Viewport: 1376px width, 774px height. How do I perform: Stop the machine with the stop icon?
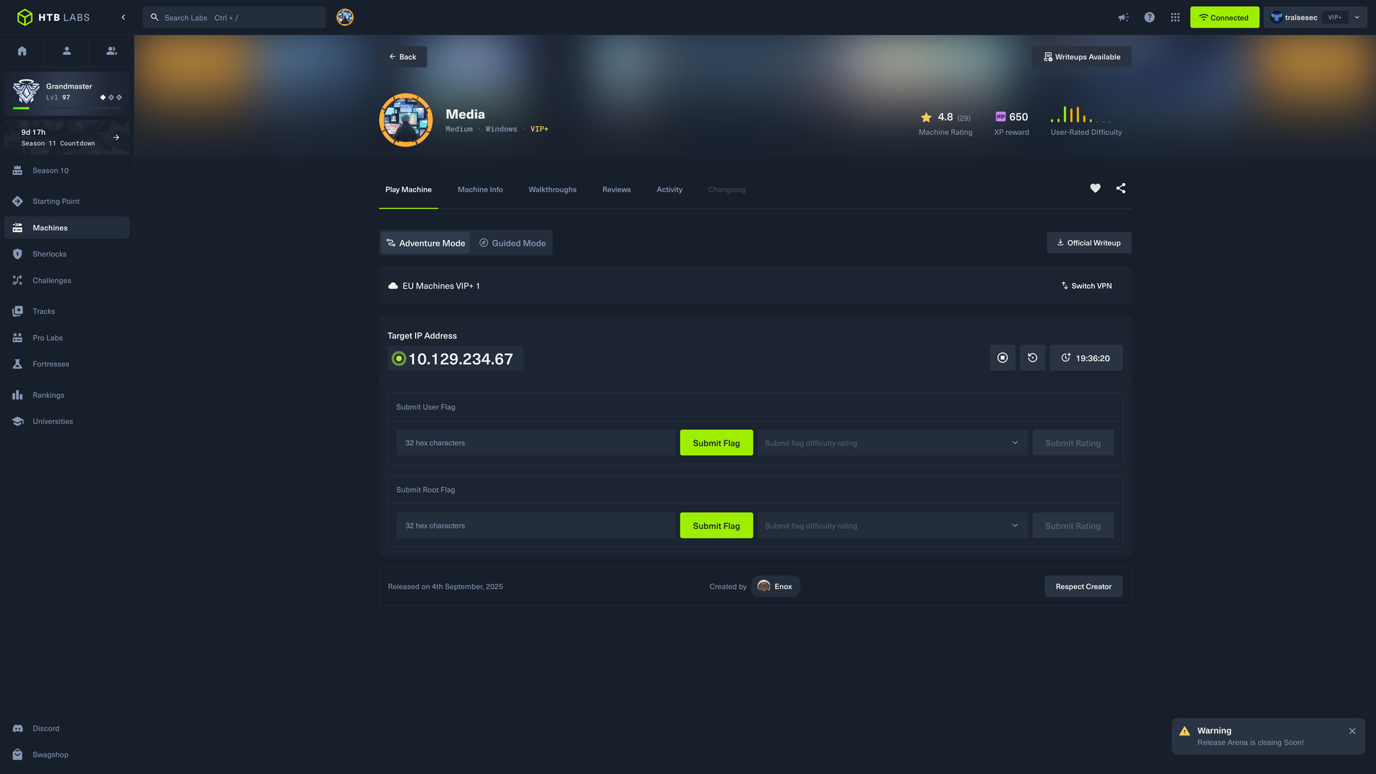pos(1002,358)
